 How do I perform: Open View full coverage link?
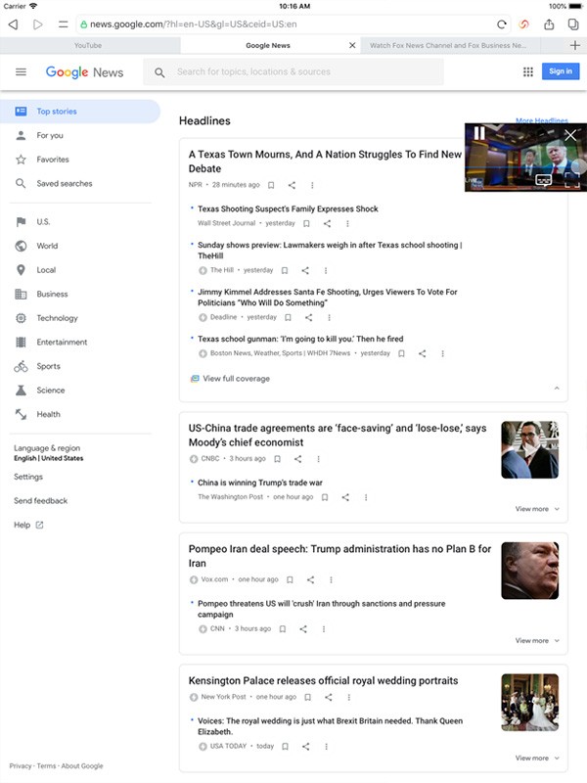[x=235, y=379]
